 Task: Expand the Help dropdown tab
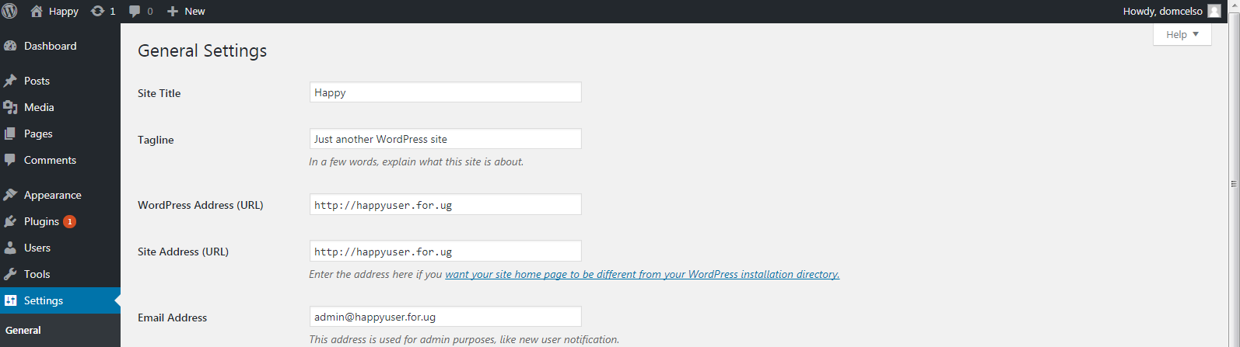(1182, 34)
